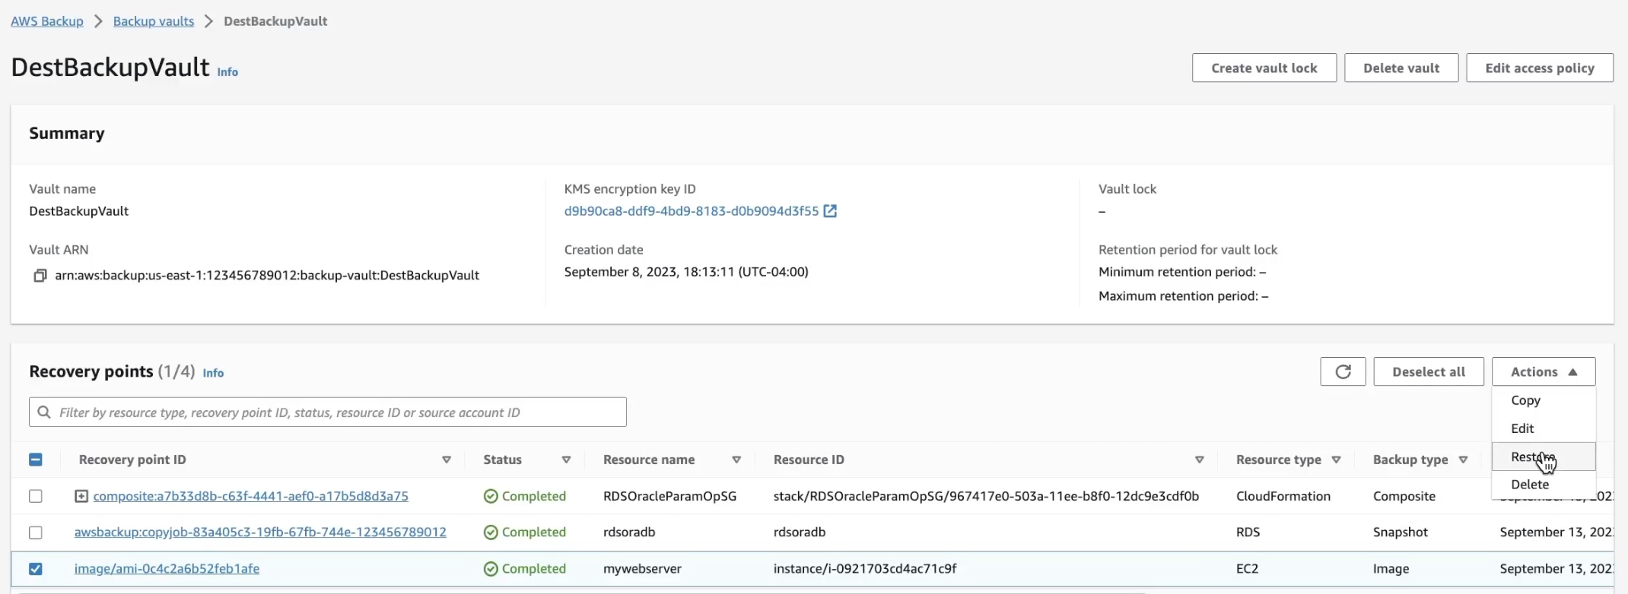
Task: Open composite:a7b33d8b recovery point link
Action: [251, 496]
